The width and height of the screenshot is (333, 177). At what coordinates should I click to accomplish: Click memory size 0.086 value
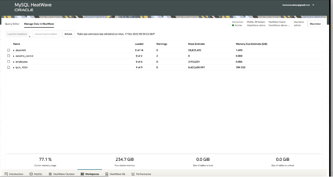click(239, 62)
